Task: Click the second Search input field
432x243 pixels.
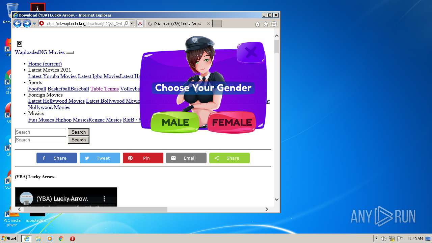Action: pos(40,140)
